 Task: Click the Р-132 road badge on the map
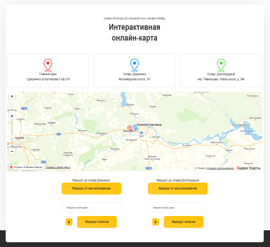[x=24, y=108]
